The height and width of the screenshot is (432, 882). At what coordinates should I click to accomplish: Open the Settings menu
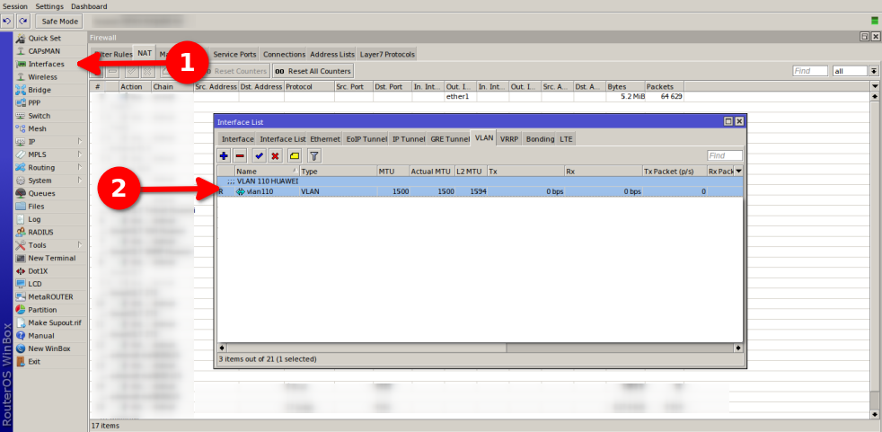(49, 6)
